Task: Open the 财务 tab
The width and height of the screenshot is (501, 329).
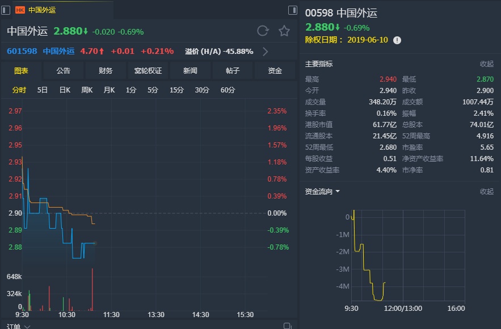Action: pyautogui.click(x=106, y=70)
